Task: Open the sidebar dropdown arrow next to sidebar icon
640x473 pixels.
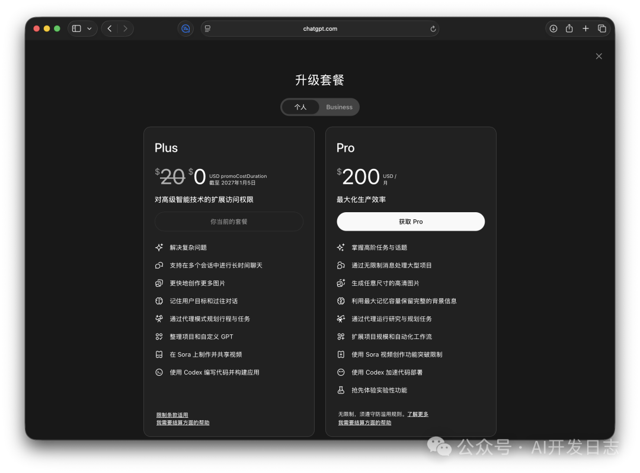Action: 89,28
